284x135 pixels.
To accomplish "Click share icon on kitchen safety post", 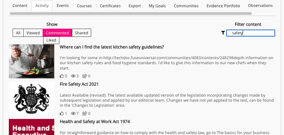I will pyautogui.click(x=85, y=76).
